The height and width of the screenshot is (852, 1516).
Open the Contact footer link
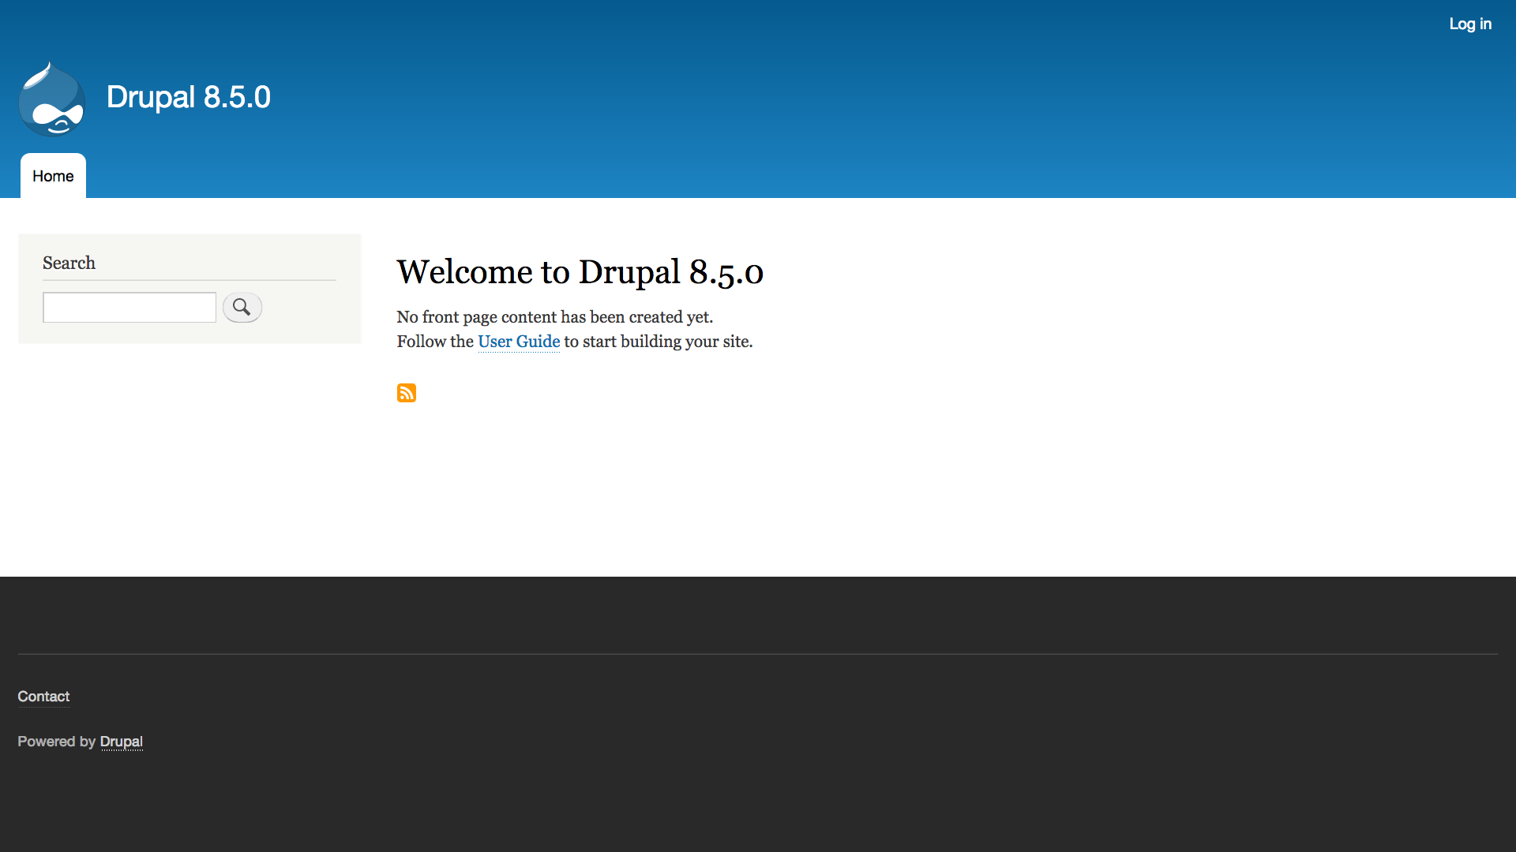(43, 697)
